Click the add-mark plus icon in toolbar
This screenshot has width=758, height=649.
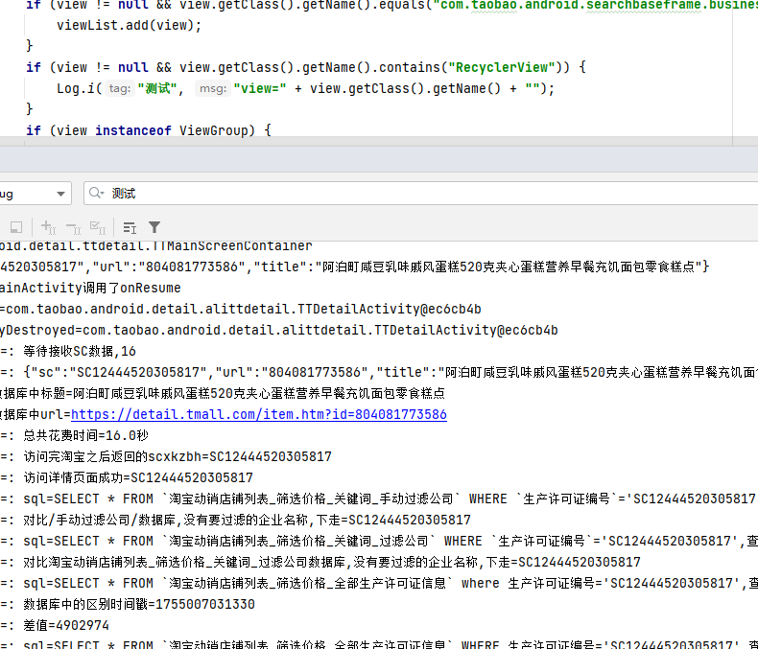47,227
